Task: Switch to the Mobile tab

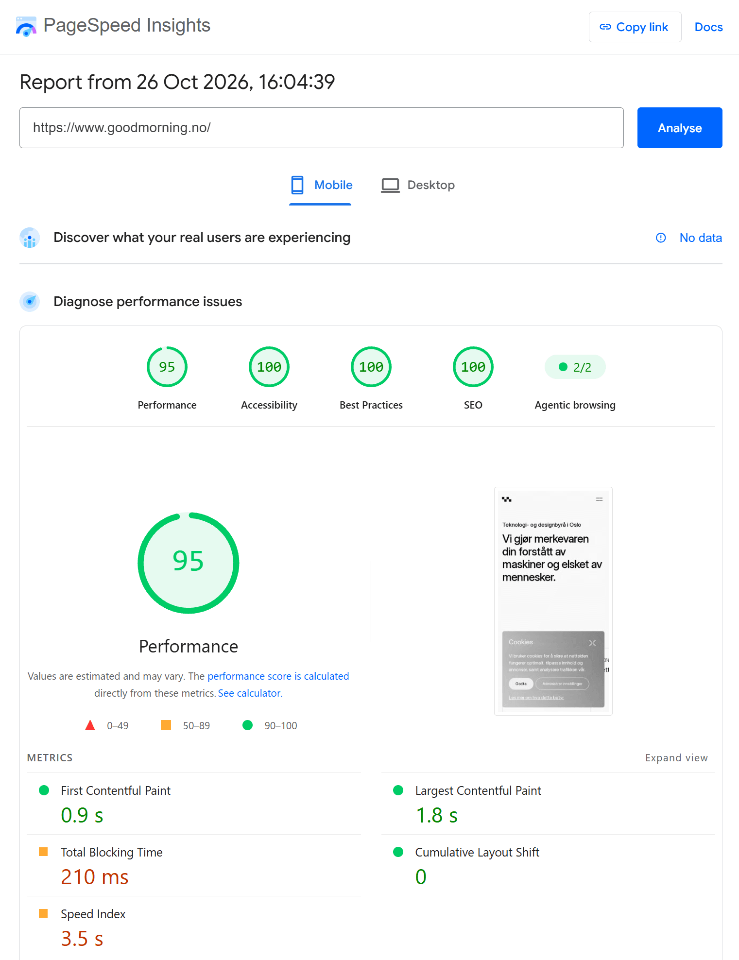Action: pyautogui.click(x=321, y=185)
